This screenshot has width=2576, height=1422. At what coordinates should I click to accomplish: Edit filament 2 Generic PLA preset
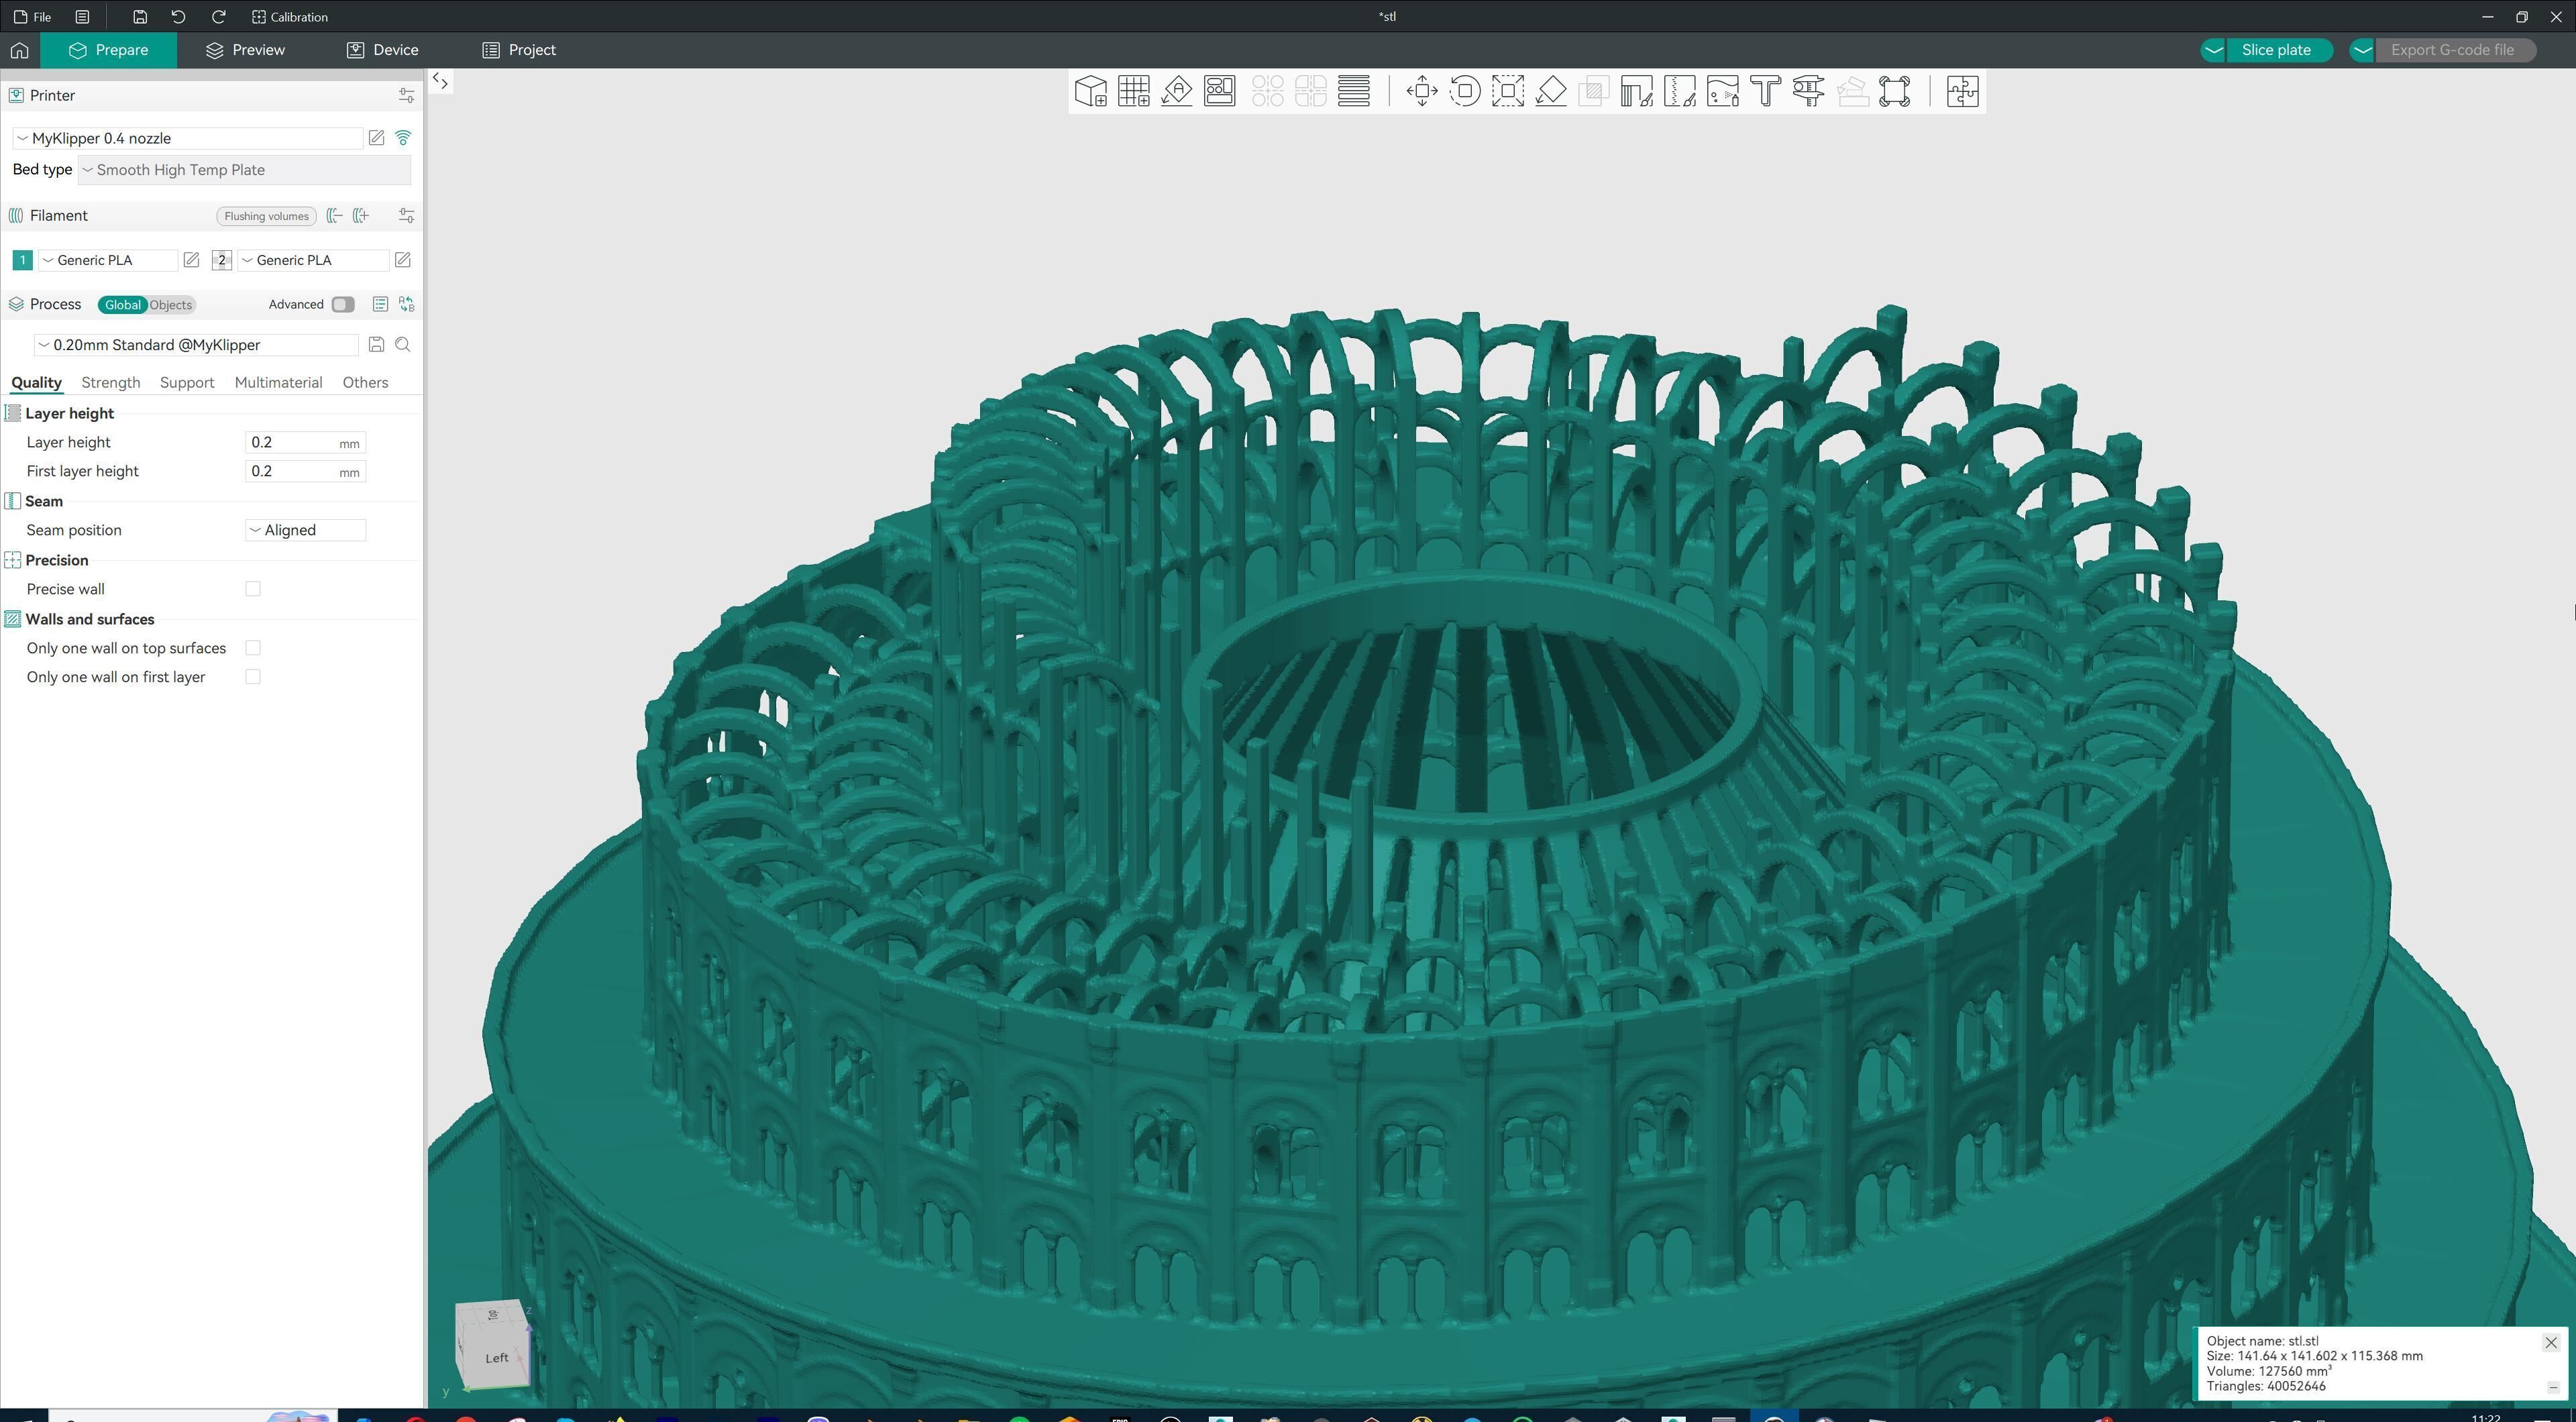coord(402,260)
